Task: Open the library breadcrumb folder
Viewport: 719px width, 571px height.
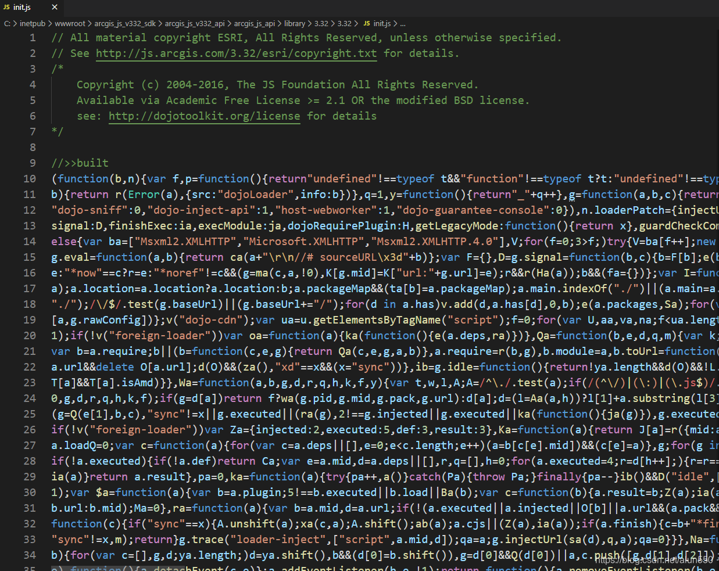Action: click(295, 24)
